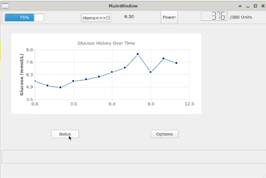Screen dimensions: 266x178
Task: Click the data point at time 9.0
Action: (x=150, y=72)
